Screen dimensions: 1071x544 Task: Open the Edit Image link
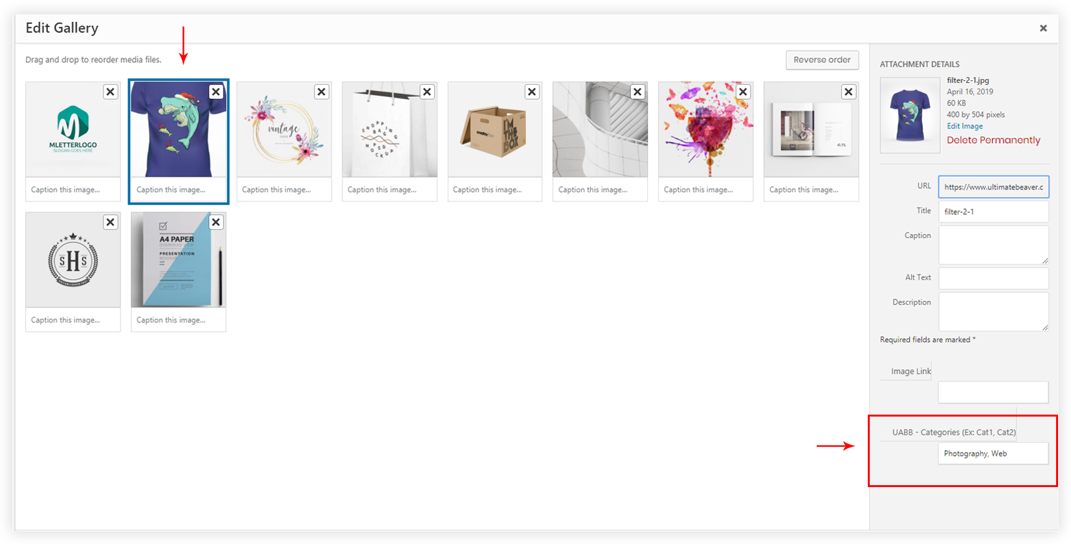click(964, 126)
